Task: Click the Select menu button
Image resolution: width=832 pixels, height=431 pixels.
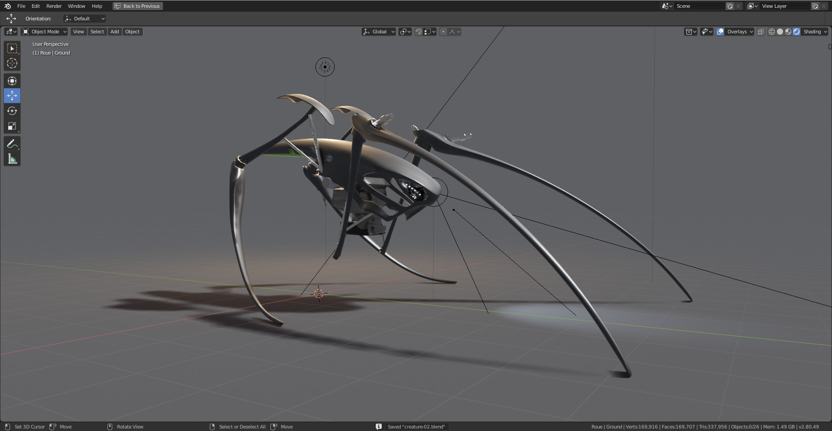Action: (97, 32)
